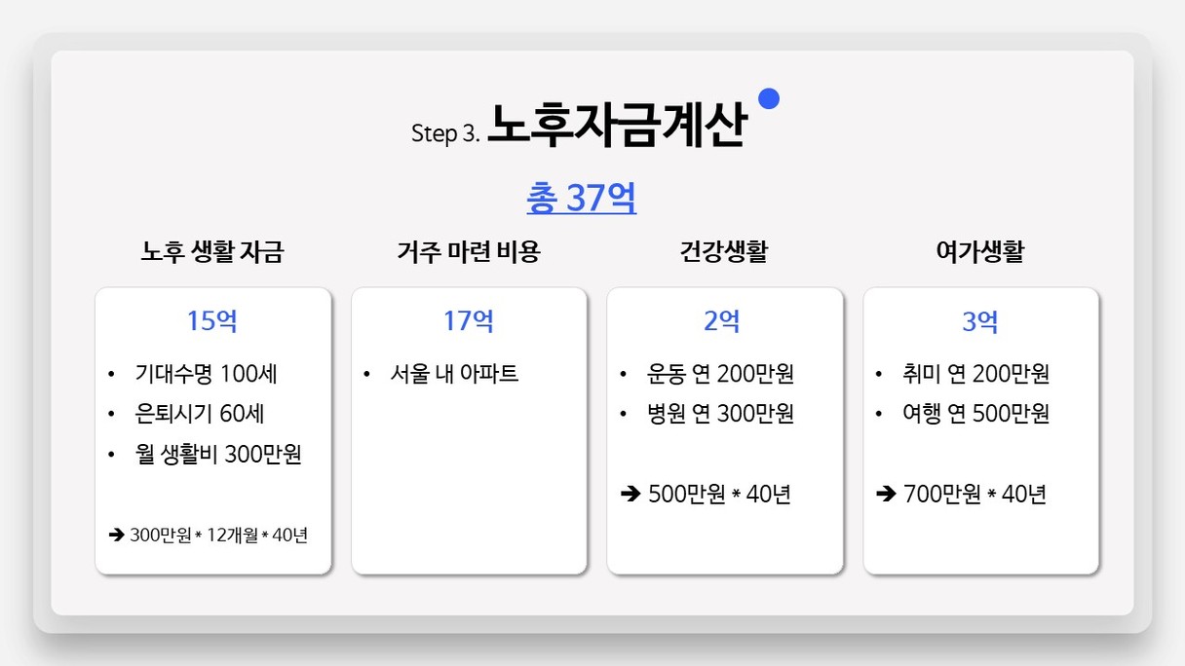1185x666 pixels.
Task: Click the arrow before 300만원 * 12개월 * 40년
Action: [x=116, y=535]
